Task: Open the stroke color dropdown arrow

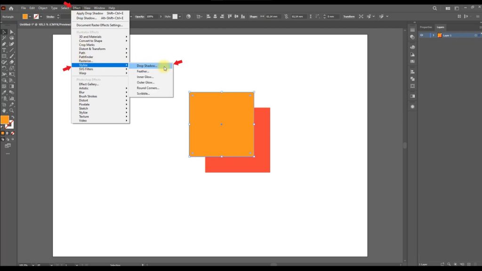Action: (41, 16)
